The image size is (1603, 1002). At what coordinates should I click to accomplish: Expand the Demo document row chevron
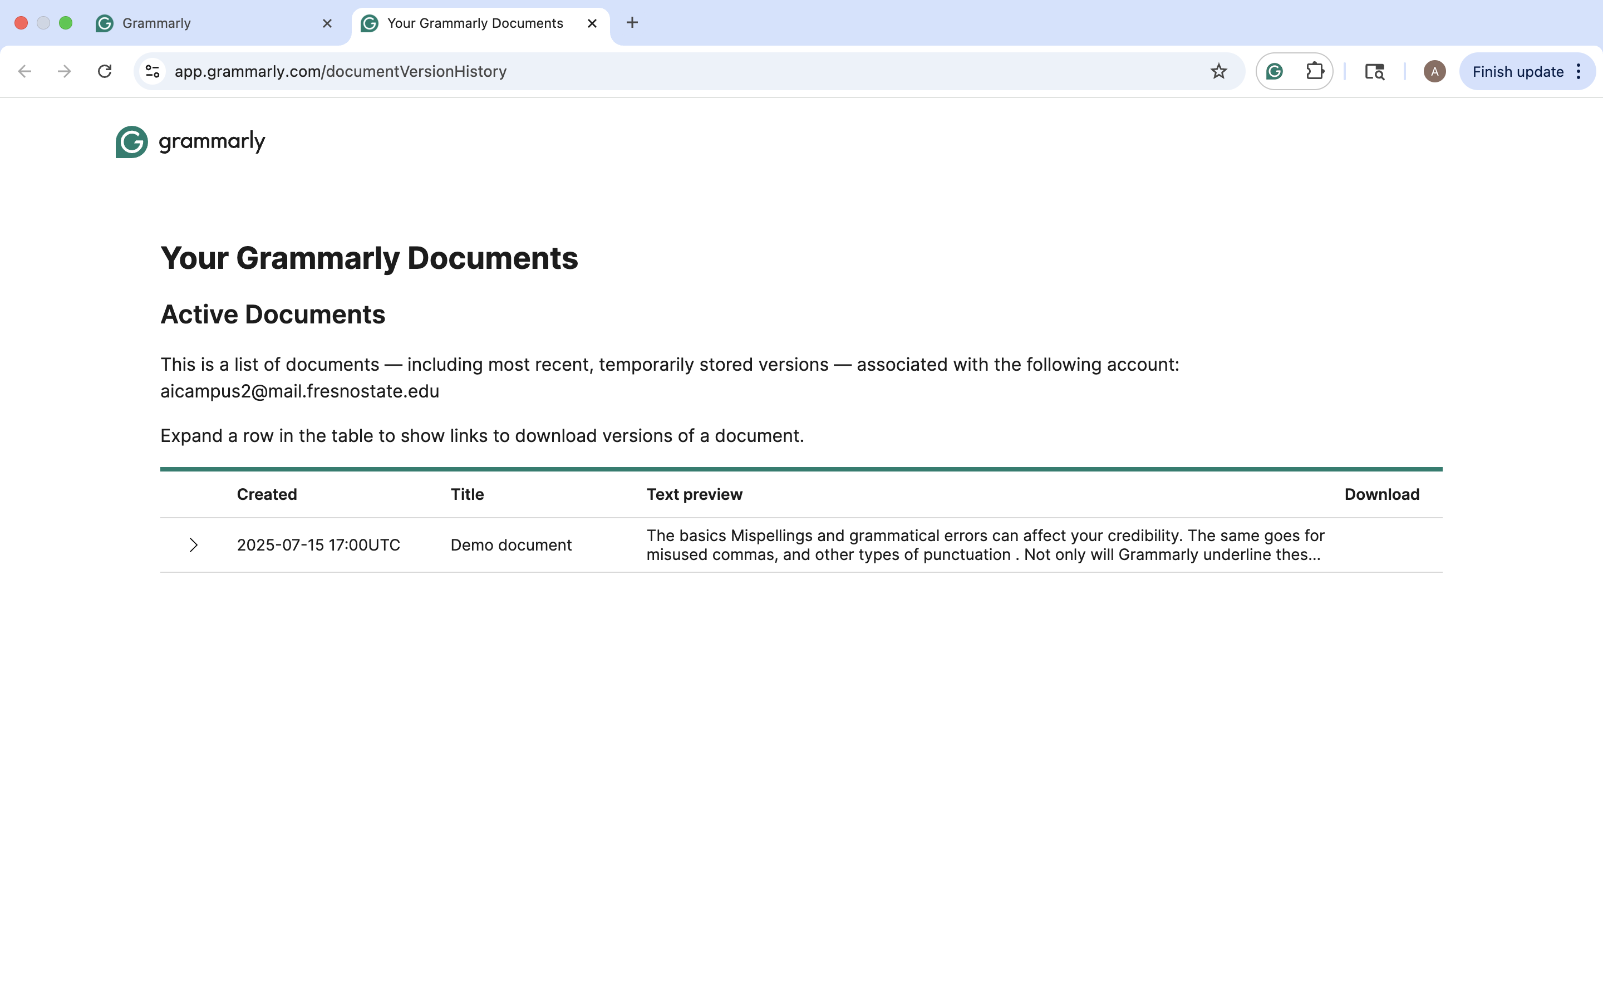tap(193, 545)
